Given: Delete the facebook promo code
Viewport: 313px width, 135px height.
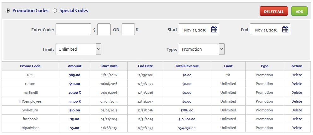Looking at the screenshot, I should tap(297, 119).
